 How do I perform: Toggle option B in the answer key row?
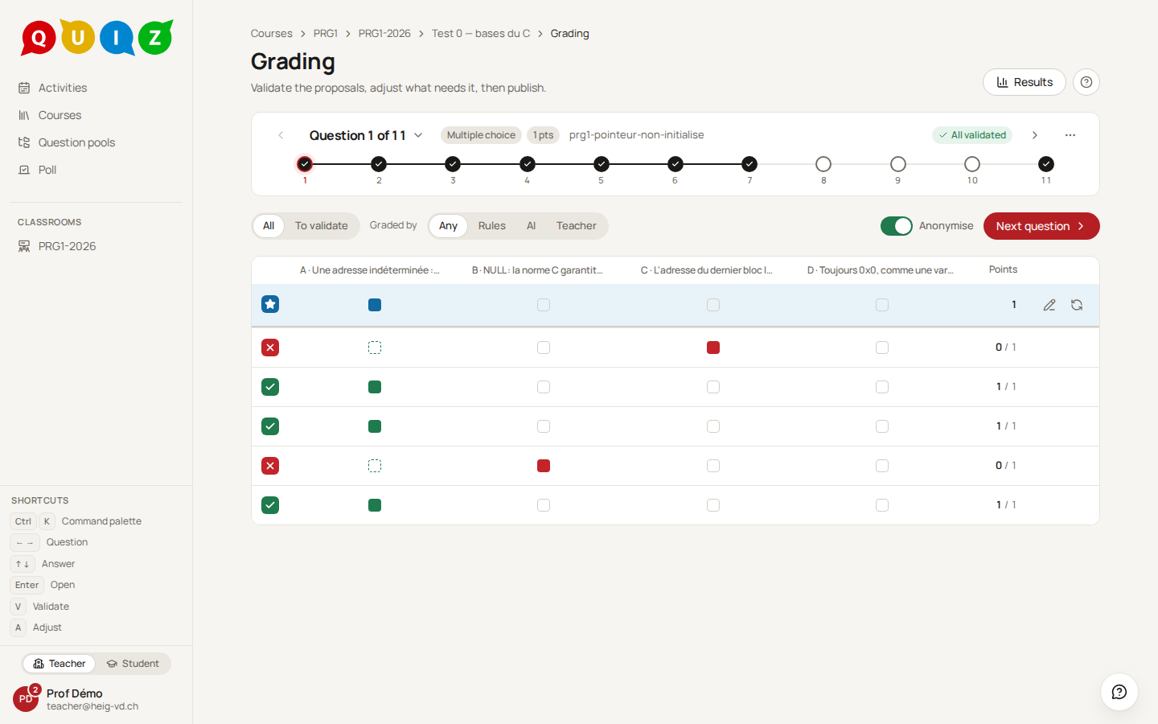pos(544,305)
